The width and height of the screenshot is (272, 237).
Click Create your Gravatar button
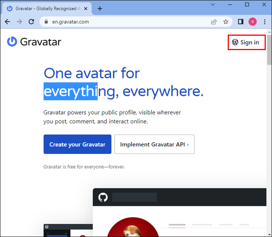click(77, 144)
